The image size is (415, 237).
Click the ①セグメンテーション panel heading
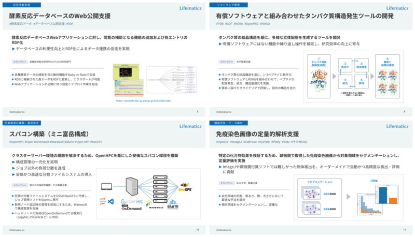(320, 182)
